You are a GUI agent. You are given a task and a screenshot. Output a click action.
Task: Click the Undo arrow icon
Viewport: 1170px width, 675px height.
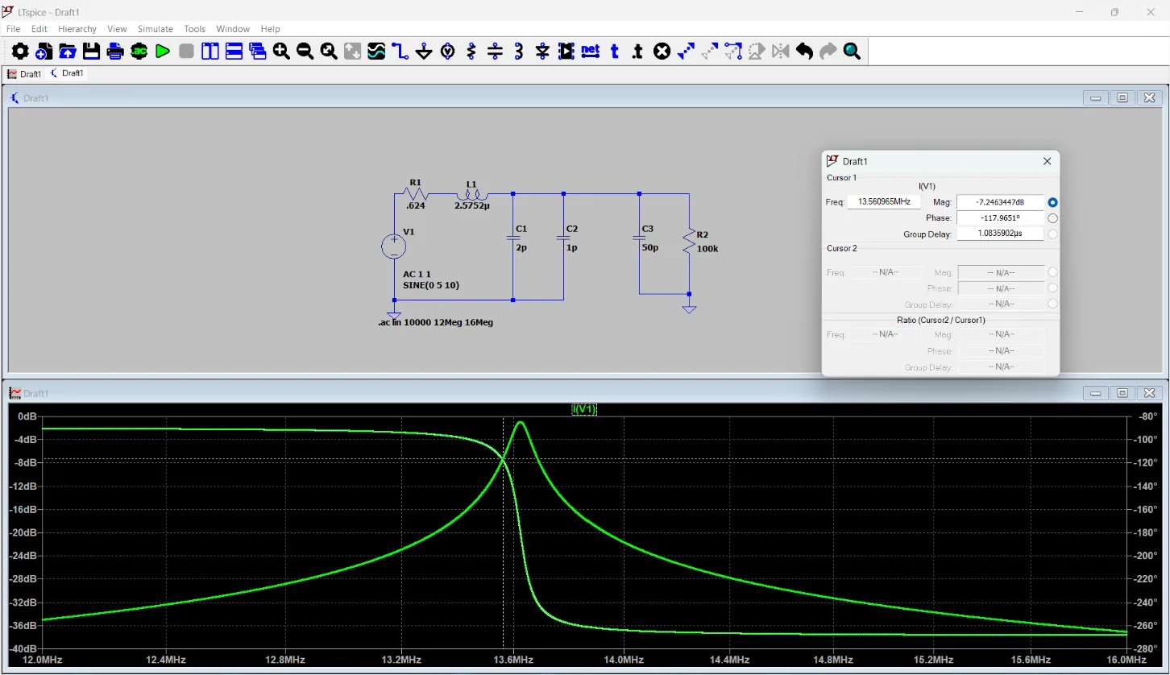[804, 52]
